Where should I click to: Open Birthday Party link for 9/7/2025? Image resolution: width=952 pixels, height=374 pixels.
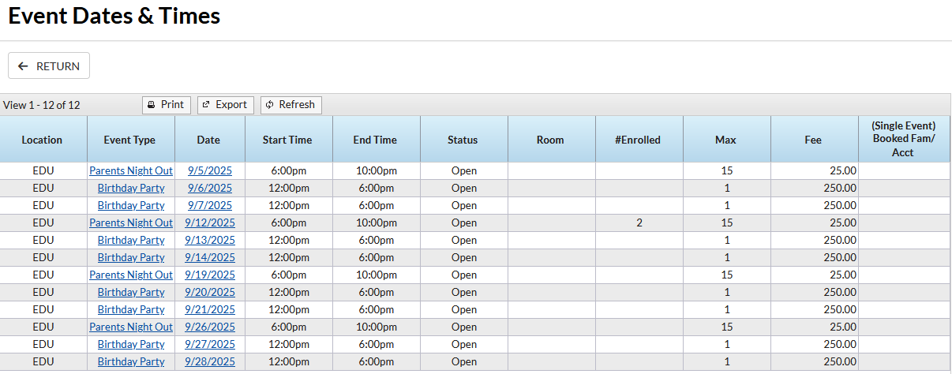(131, 205)
